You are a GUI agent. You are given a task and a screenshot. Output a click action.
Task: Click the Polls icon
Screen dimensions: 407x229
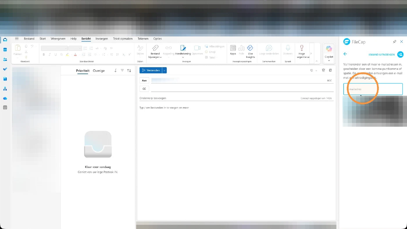click(241, 48)
